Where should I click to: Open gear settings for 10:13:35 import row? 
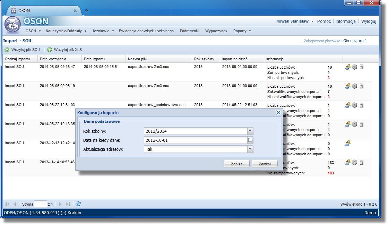point(355,124)
